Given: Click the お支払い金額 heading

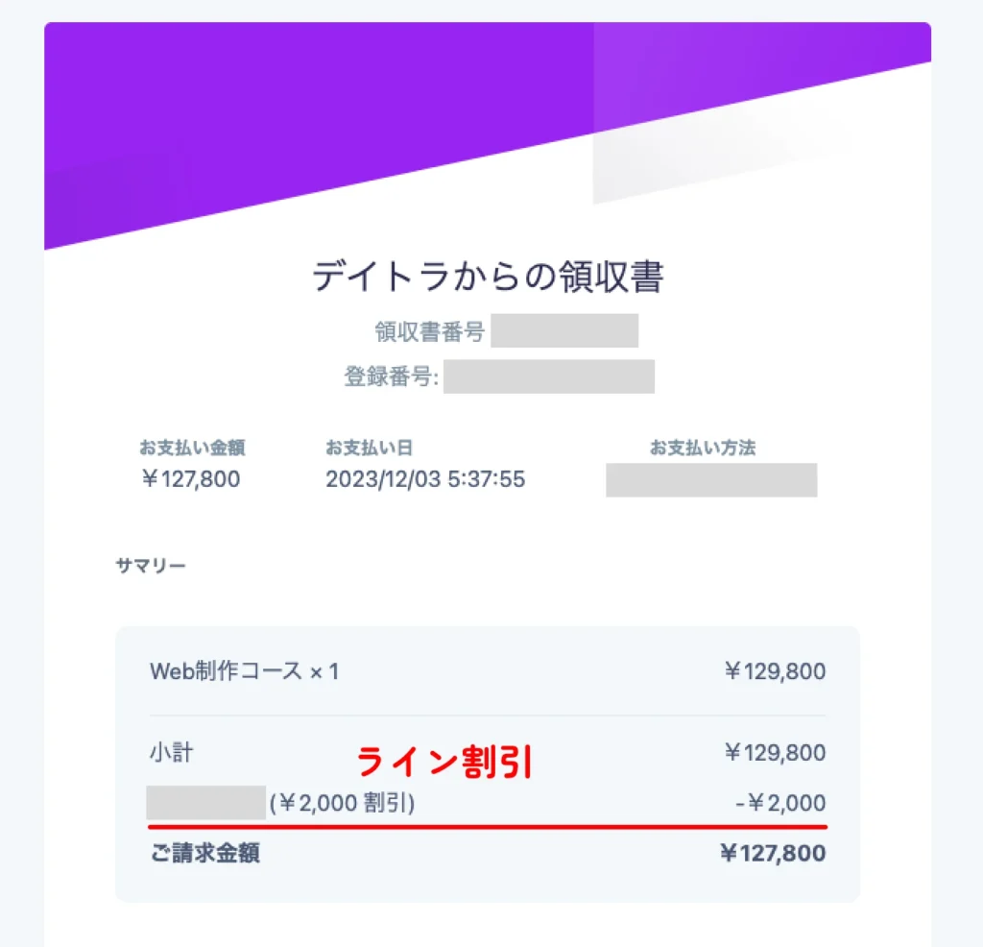Looking at the screenshot, I should pos(192,448).
